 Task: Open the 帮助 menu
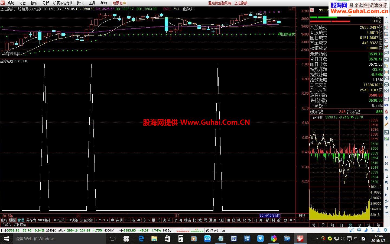(103, 3)
